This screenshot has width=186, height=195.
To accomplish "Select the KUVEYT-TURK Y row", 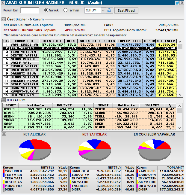I will coord(89,92).
